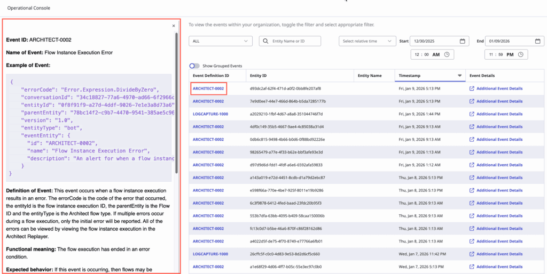Open ARCHITECT-0002 link for entity a1e68f29
The width and height of the screenshot is (547, 274).
[x=208, y=267]
